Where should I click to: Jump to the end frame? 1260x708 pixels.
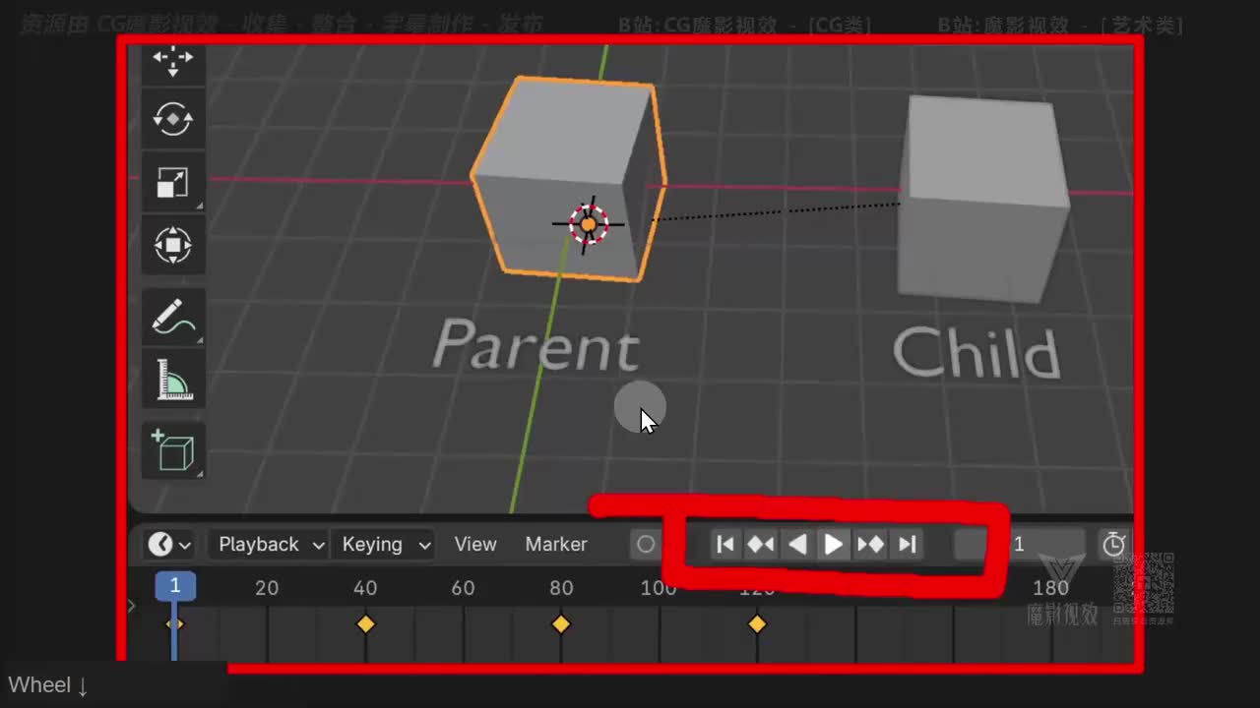coord(907,544)
